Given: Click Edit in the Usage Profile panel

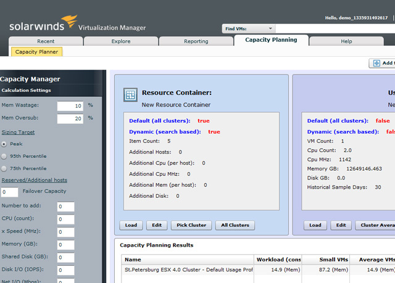Looking at the screenshot, I should (341, 225).
